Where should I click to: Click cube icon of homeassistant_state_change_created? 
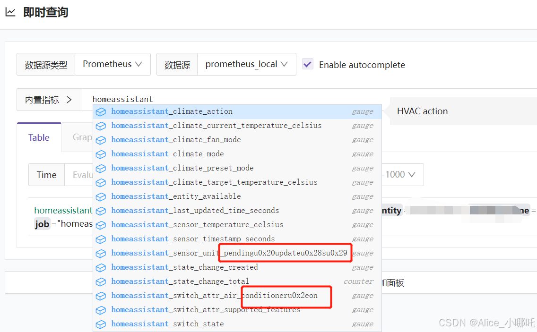click(x=101, y=268)
